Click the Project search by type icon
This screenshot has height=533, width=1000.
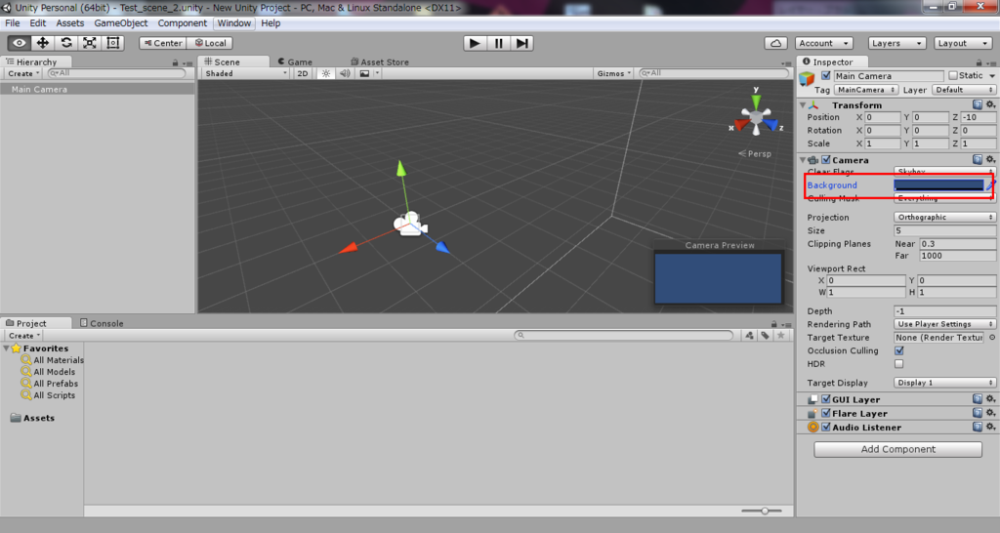tap(749, 336)
